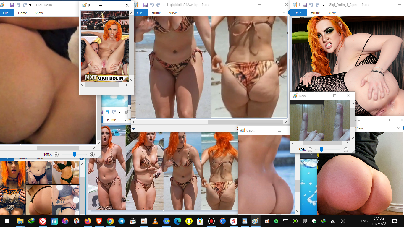This screenshot has width=404, height=227.
Task: Launch VLC media player from the taskbar
Action: pos(155,221)
